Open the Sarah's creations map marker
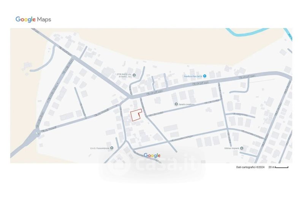Viewport: 304px width, 215px height. pos(176,104)
